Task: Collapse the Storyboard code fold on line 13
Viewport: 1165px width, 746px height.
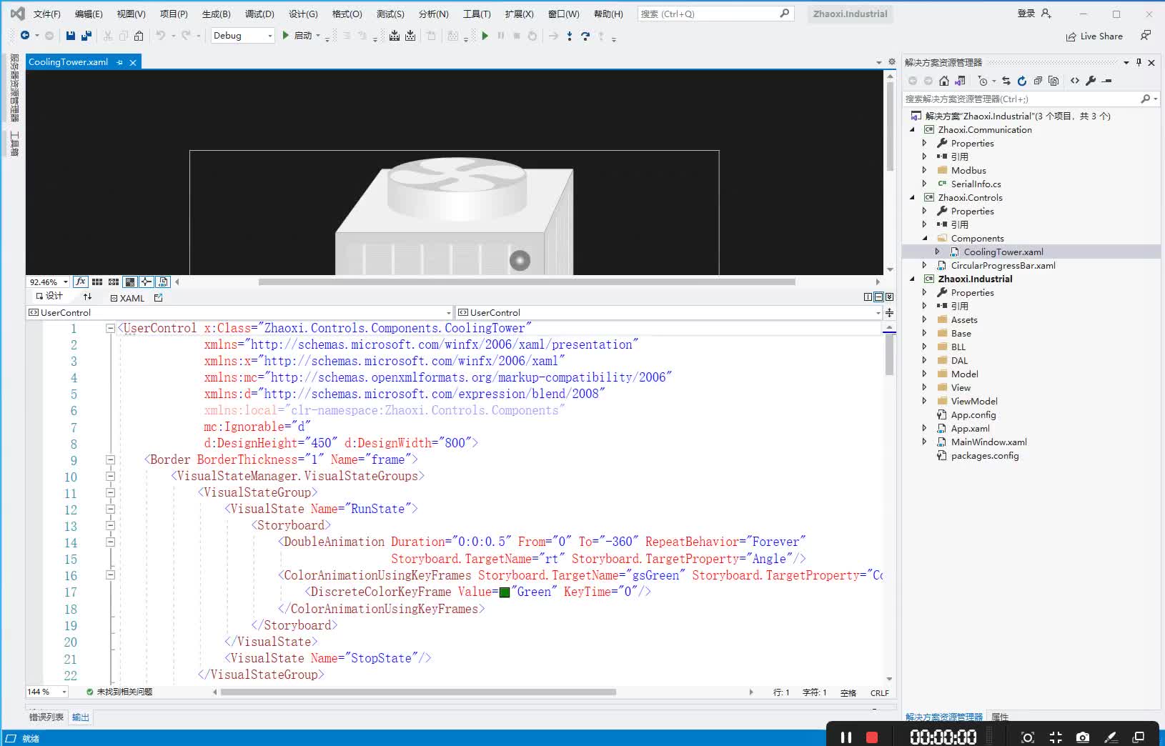Action: pyautogui.click(x=111, y=525)
